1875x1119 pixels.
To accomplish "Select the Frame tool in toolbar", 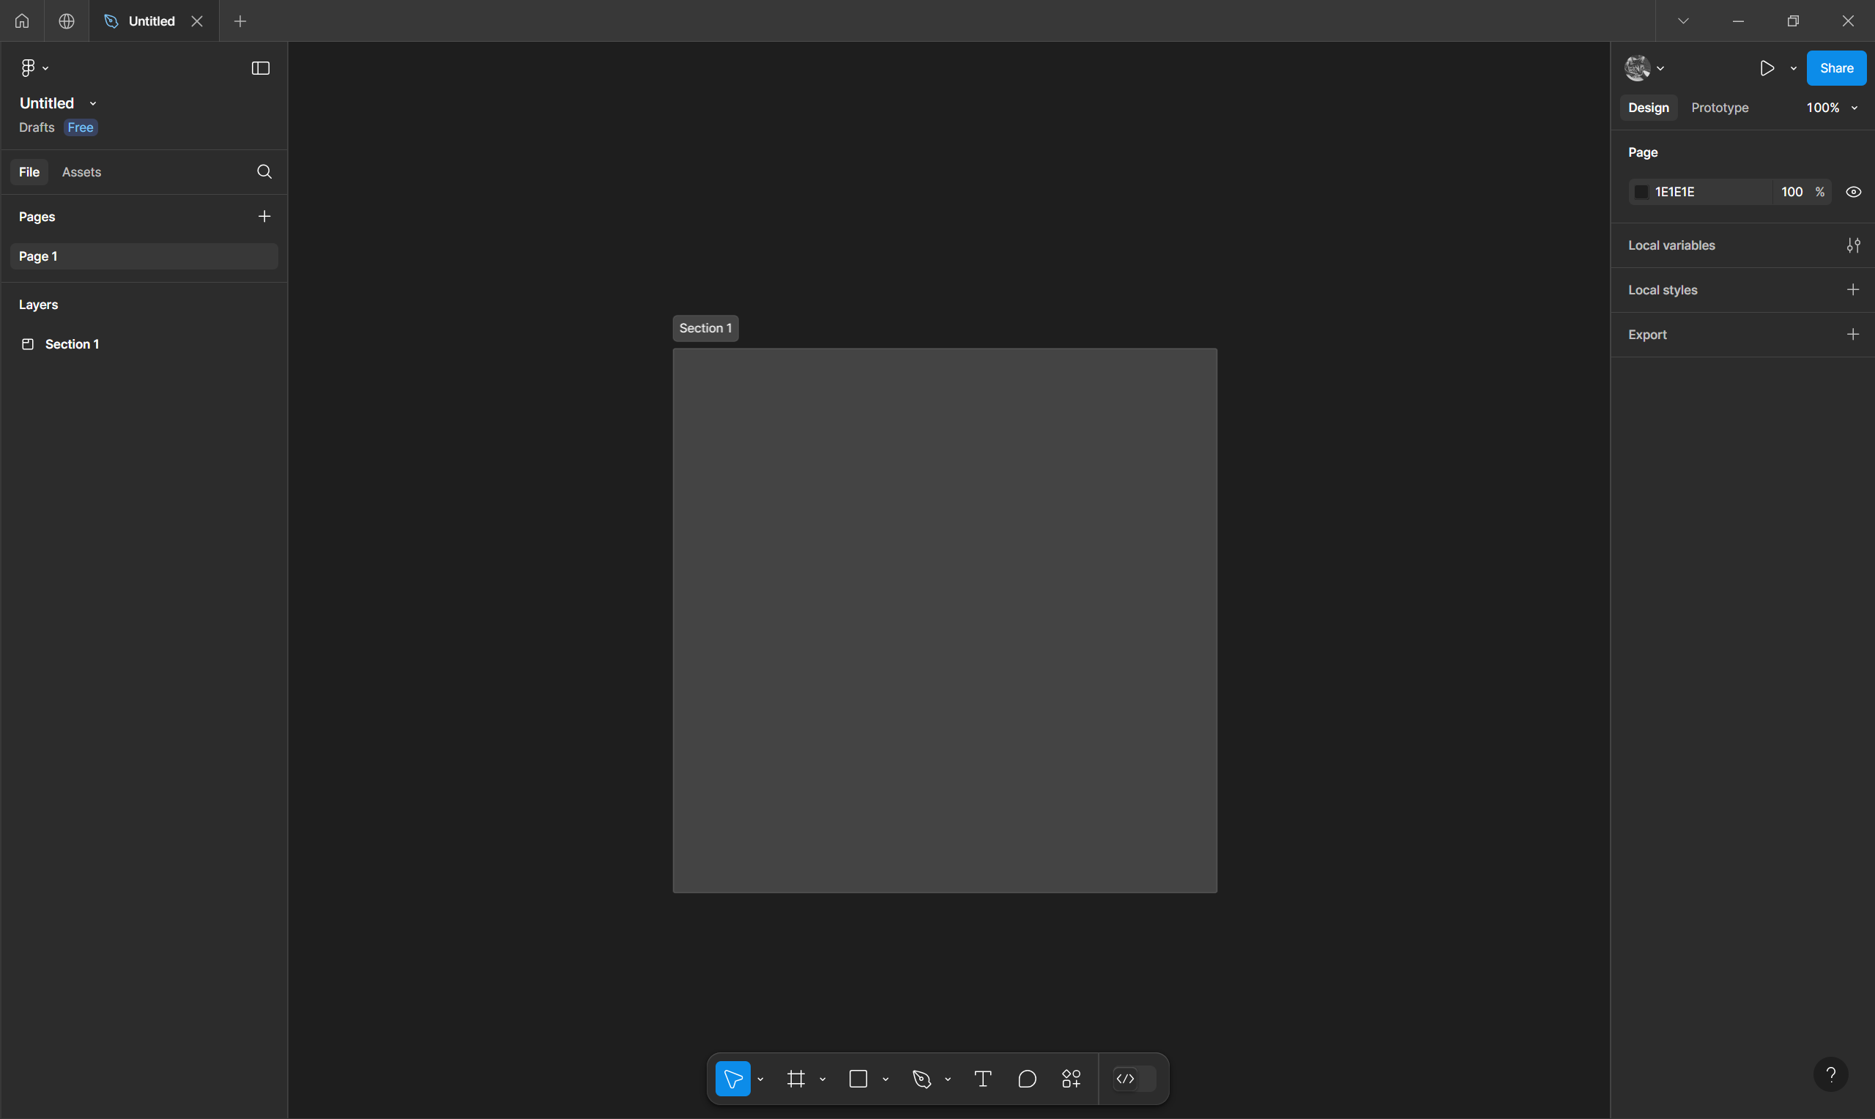I will point(795,1079).
